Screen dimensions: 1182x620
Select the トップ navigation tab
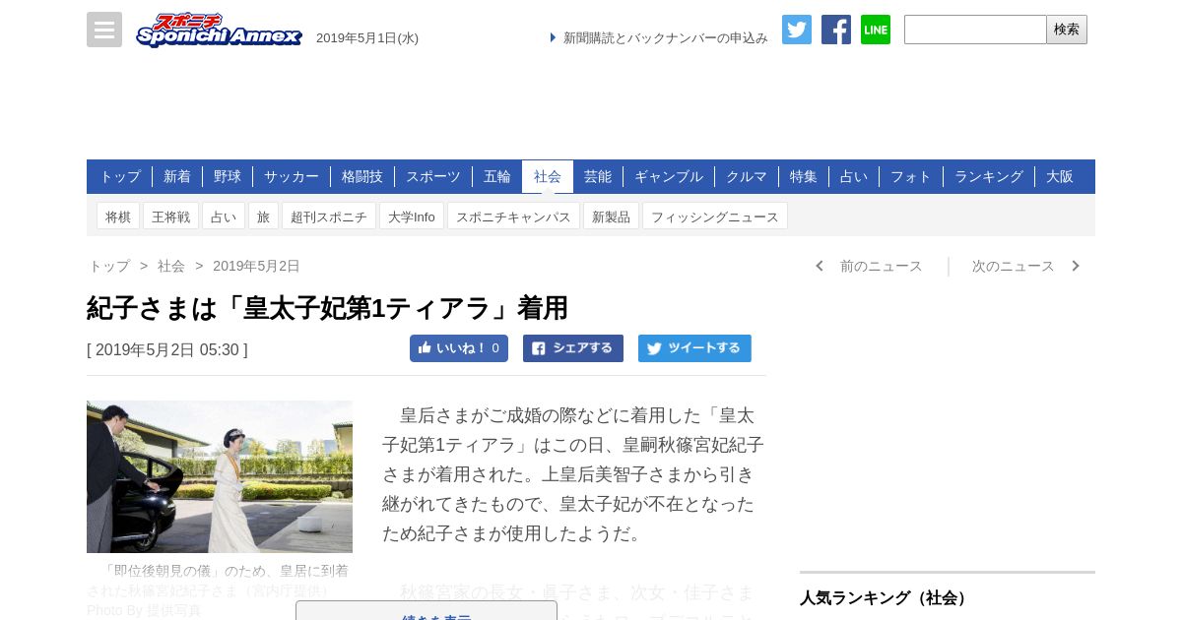[120, 176]
